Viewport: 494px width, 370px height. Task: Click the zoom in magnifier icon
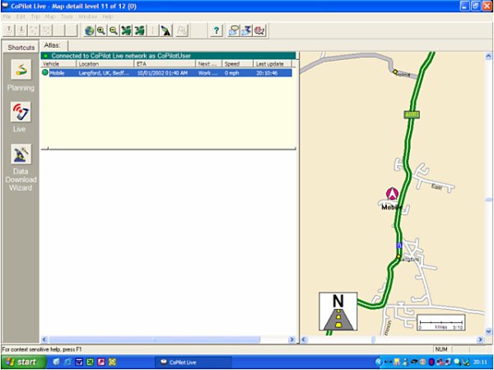pyautogui.click(x=101, y=30)
